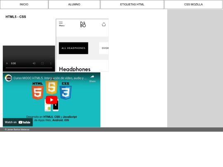Click the HTML5 - CSS heading
Screen dimensions: 223x167
pyautogui.click(x=16, y=17)
